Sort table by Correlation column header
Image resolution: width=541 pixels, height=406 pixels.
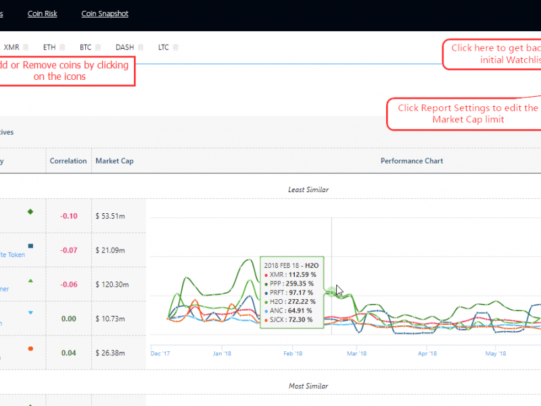point(68,161)
